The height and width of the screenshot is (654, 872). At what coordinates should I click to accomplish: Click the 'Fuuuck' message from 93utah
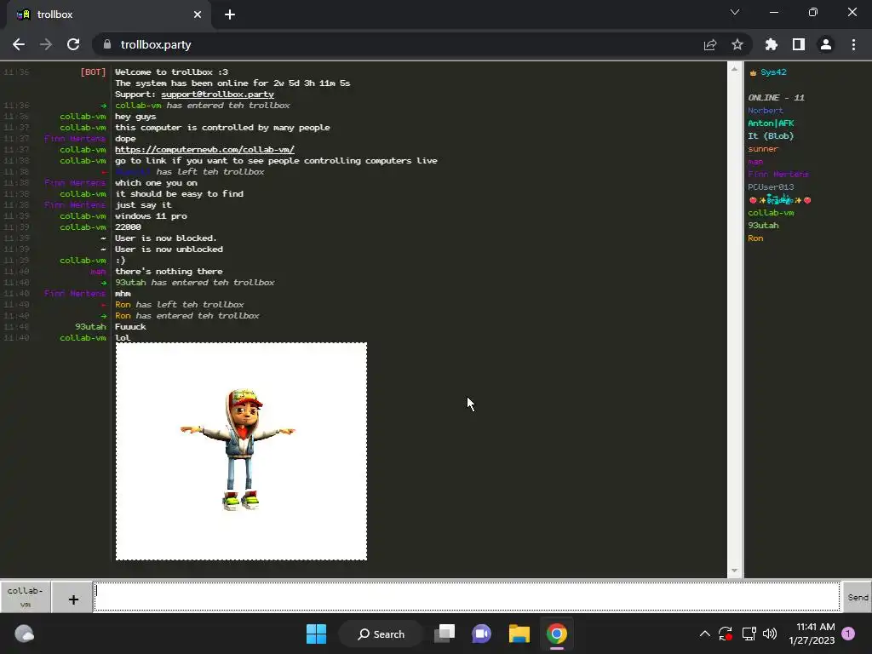[x=130, y=326]
